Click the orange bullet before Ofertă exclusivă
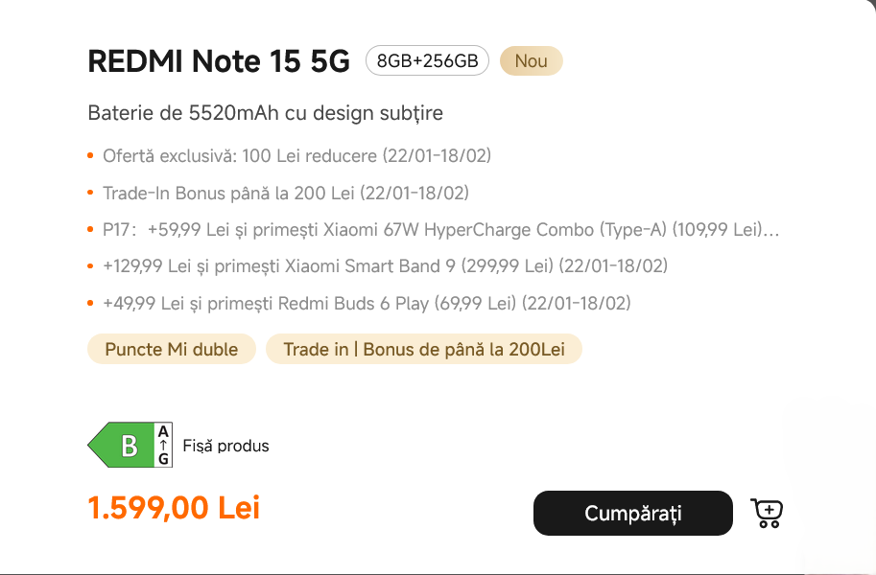The image size is (876, 575). click(90, 155)
